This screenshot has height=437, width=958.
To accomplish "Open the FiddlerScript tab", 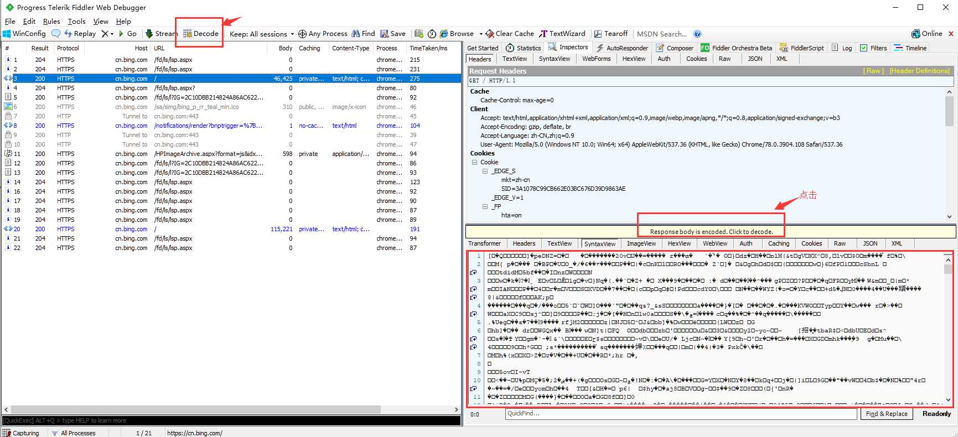I will pos(802,48).
